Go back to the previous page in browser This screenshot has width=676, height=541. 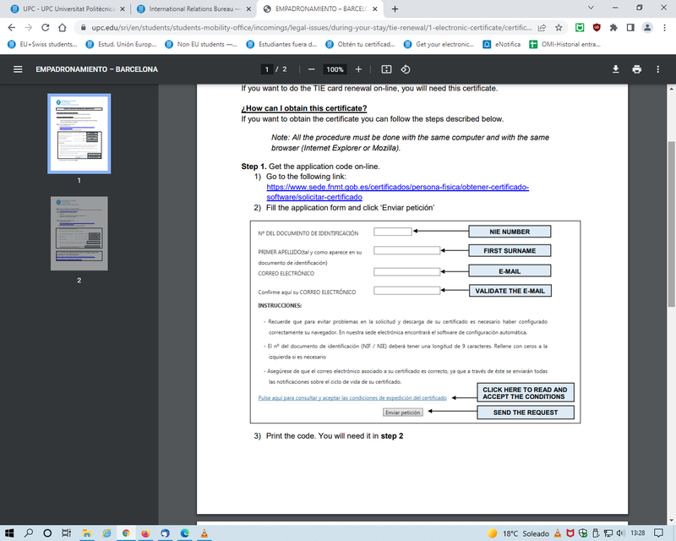click(x=12, y=28)
